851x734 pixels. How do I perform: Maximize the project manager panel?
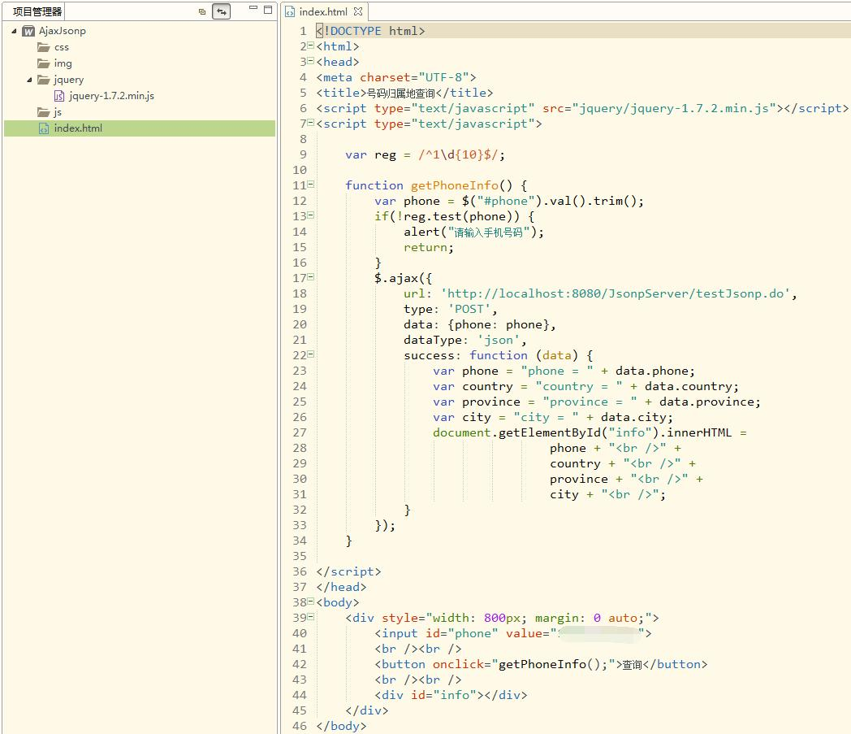[x=268, y=9]
